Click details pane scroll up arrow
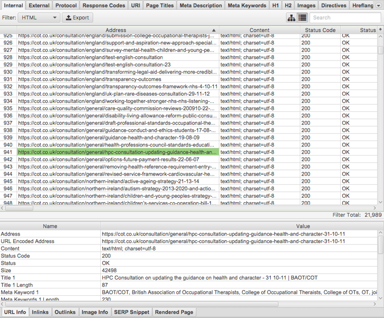Image resolution: width=384 pixels, height=318 pixels. point(381,232)
